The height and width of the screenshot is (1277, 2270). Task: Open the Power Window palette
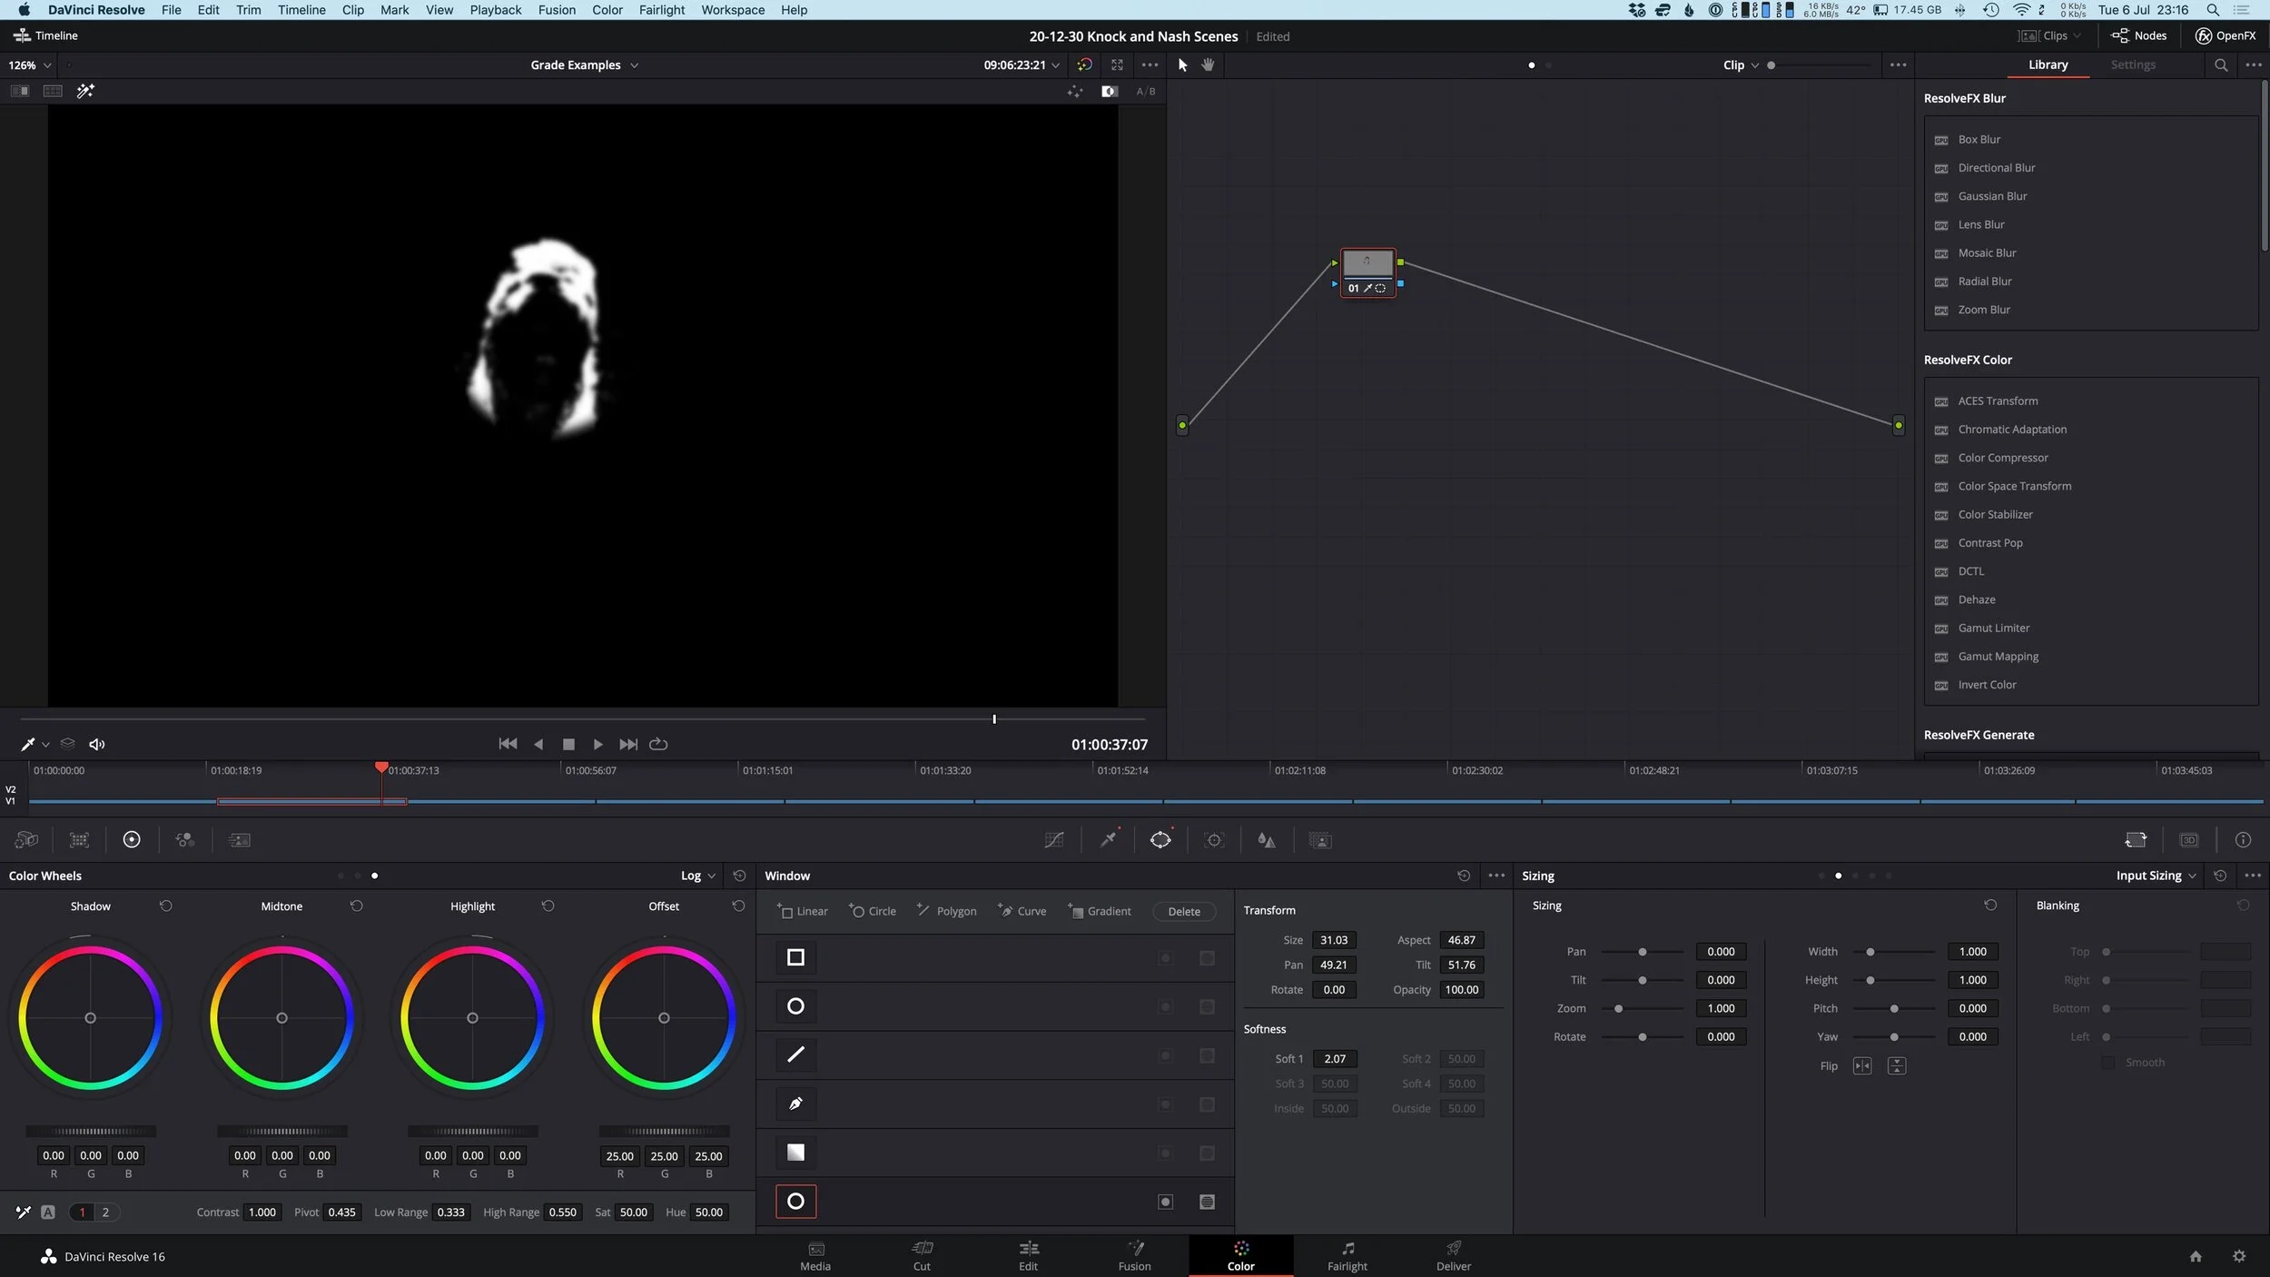pos(1160,840)
